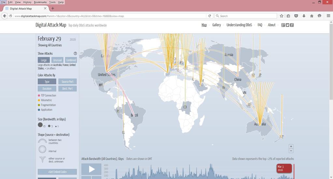Click the Pocket save icon
This screenshot has height=179, width=333.
tap(296, 16)
